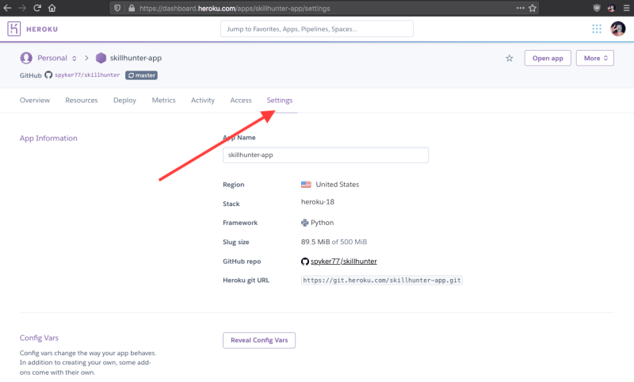The width and height of the screenshot is (634, 382).
Task: Click the Open app button
Action: pyautogui.click(x=548, y=58)
